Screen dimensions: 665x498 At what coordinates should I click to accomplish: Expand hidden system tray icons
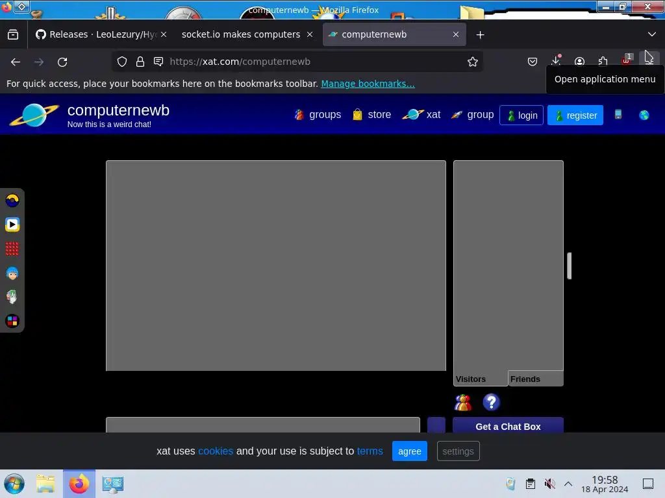(x=568, y=484)
